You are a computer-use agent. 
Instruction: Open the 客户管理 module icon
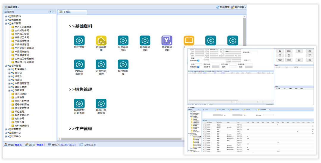coord(79,41)
